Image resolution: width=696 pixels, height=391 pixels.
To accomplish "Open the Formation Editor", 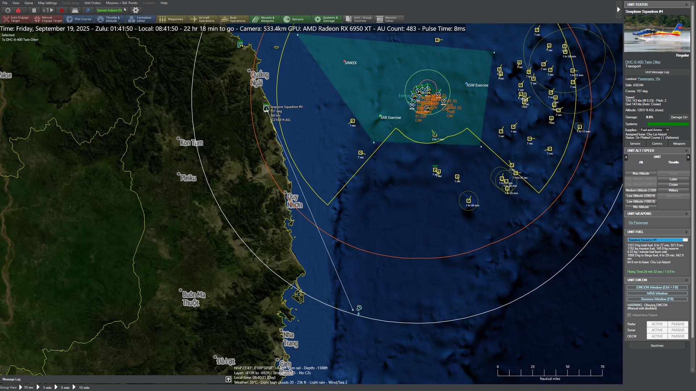I will click(141, 19).
